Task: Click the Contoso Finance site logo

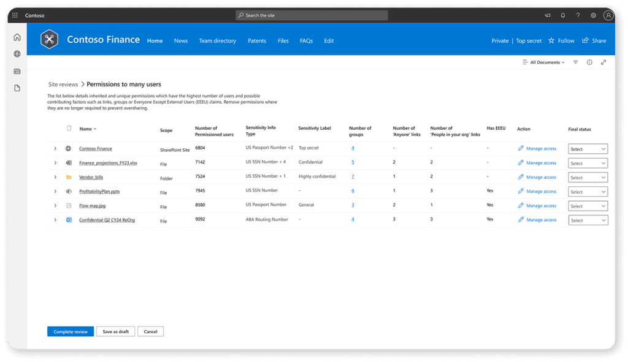Action: point(49,39)
